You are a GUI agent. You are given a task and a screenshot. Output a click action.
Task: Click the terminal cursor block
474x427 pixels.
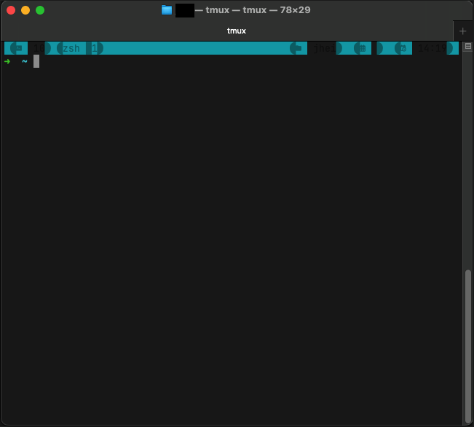coord(36,62)
